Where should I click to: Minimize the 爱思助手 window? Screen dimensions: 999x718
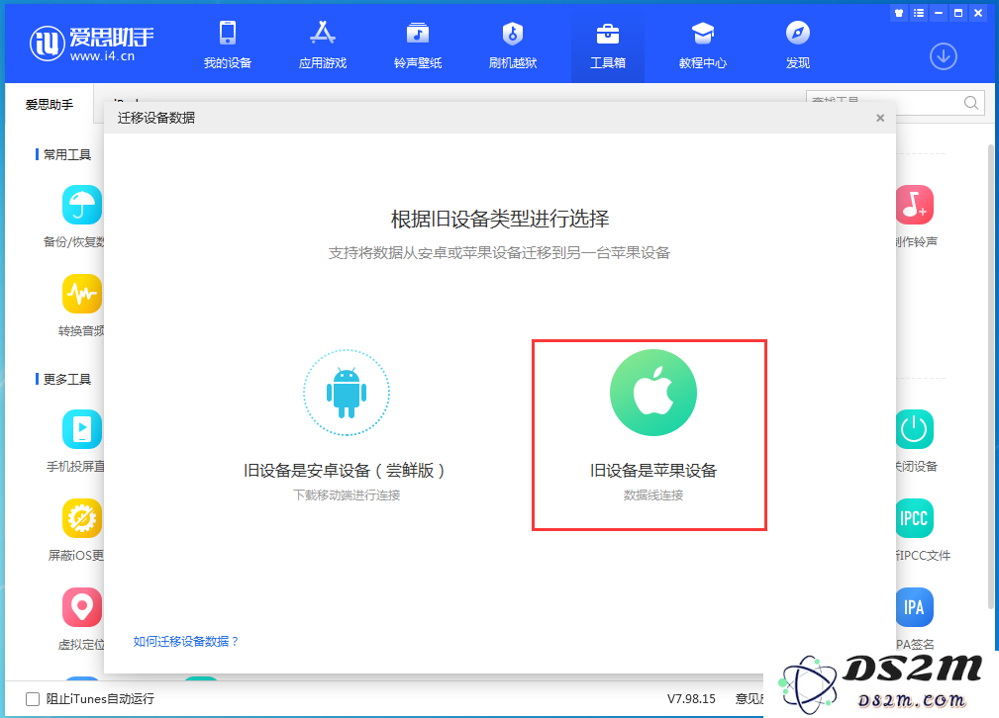tap(939, 13)
